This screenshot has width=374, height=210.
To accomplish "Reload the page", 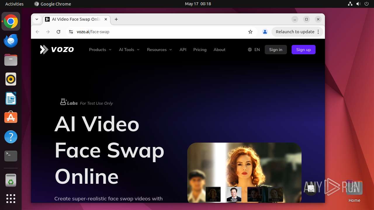I will [58, 32].
